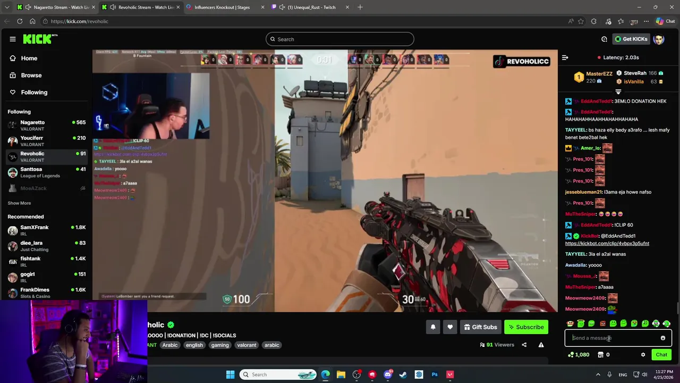Open emoji picker in message box
This screenshot has width=680, height=383.
[663, 338]
